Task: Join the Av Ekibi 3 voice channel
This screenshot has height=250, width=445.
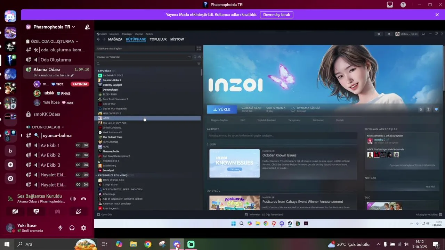Action: click(x=57, y=165)
